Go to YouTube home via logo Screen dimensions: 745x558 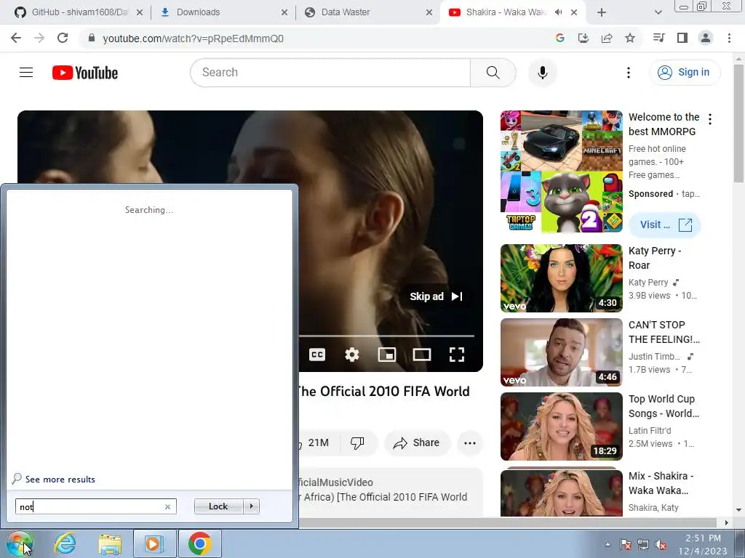click(85, 73)
